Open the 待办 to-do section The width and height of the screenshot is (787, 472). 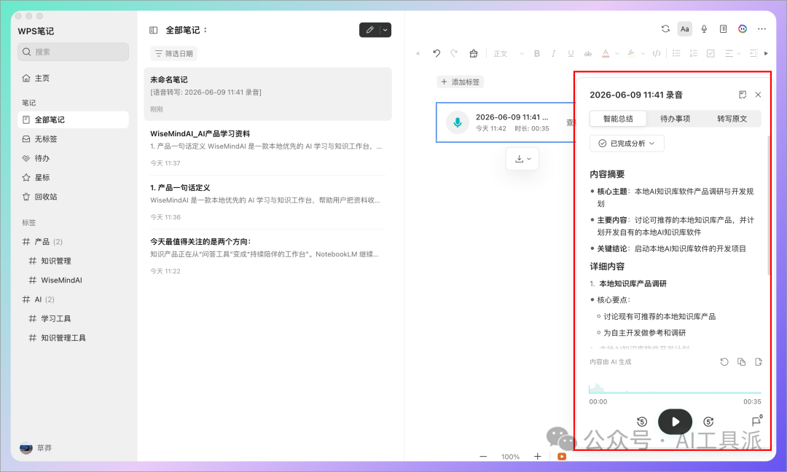pyautogui.click(x=74, y=158)
